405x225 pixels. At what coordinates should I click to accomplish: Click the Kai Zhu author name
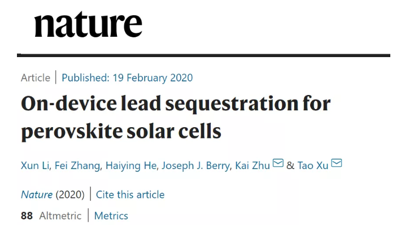(x=252, y=166)
